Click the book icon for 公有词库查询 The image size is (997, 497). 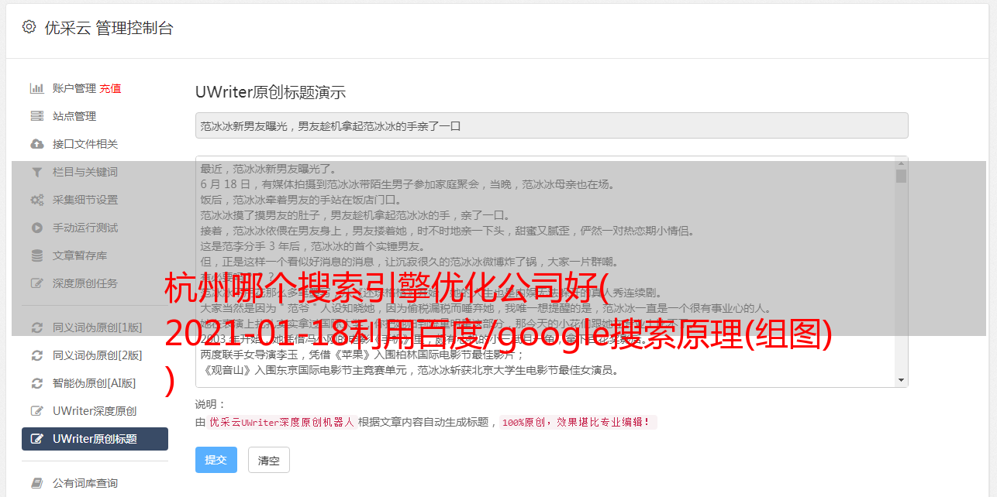point(36,483)
